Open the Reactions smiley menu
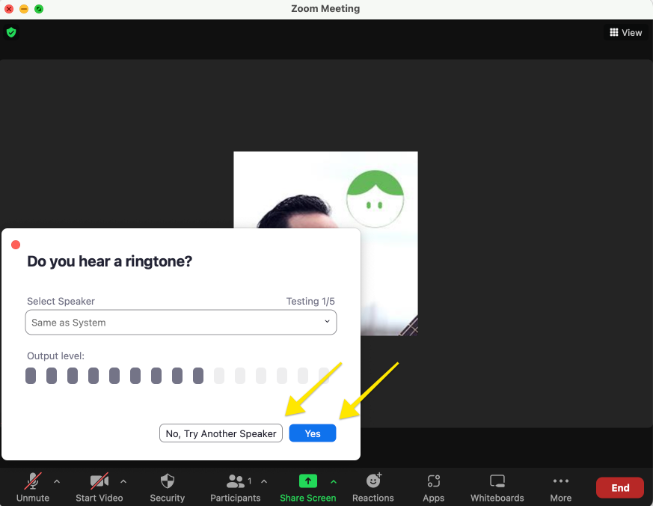 coord(373,481)
